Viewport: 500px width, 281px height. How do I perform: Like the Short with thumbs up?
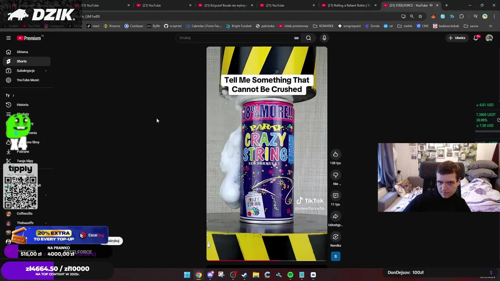click(336, 155)
